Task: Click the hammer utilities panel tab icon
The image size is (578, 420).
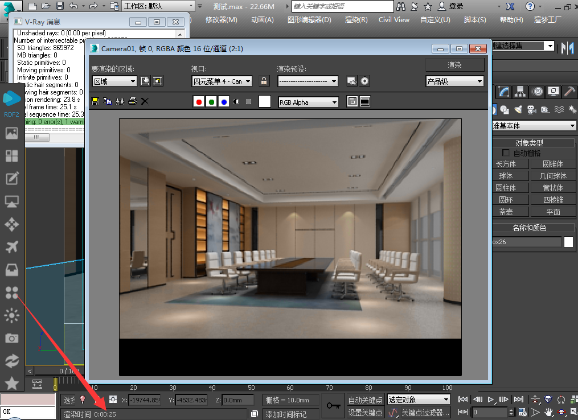Action: click(569, 92)
